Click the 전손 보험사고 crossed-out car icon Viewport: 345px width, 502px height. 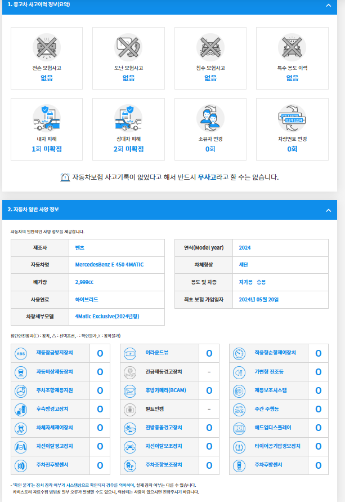tap(47, 47)
